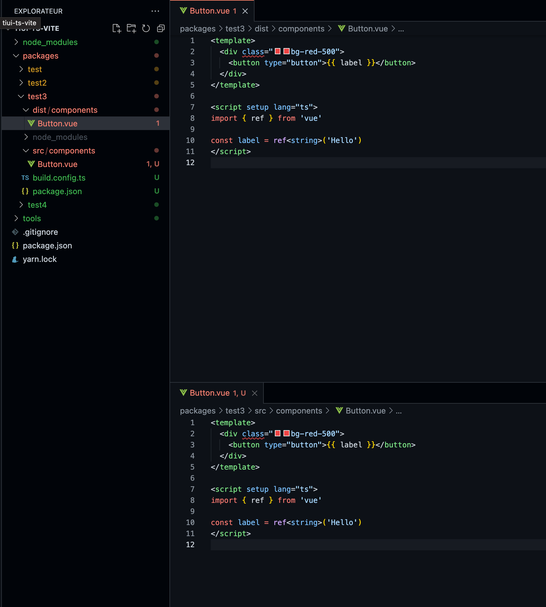
Task: Click Vue icon in bottom editor tab
Action: (183, 393)
